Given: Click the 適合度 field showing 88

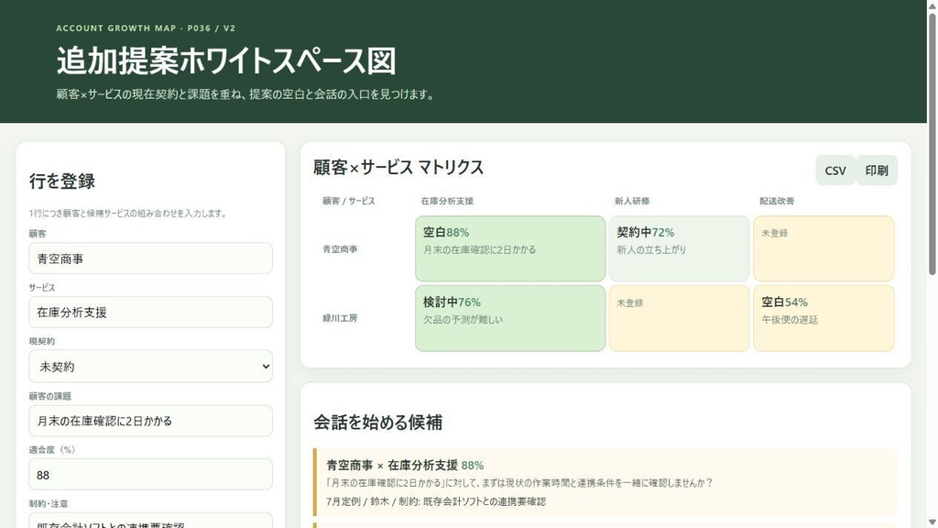Looking at the screenshot, I should 151,475.
